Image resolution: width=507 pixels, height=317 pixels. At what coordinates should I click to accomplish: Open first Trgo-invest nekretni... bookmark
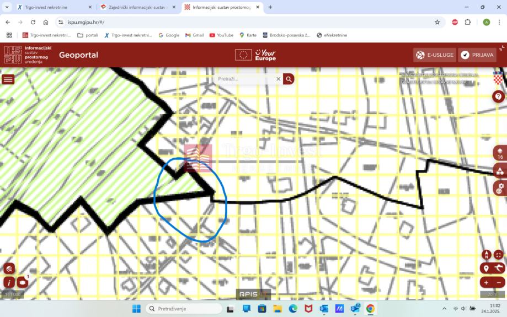coord(46,35)
